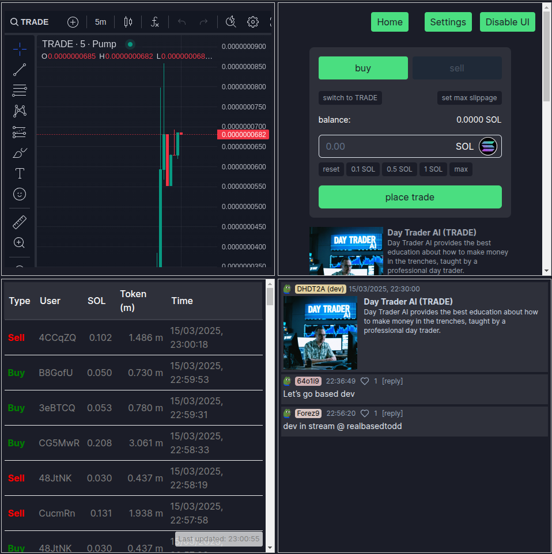Open chart settings via the gear icon
Screen dimensions: 552x554
pyautogui.click(x=252, y=22)
